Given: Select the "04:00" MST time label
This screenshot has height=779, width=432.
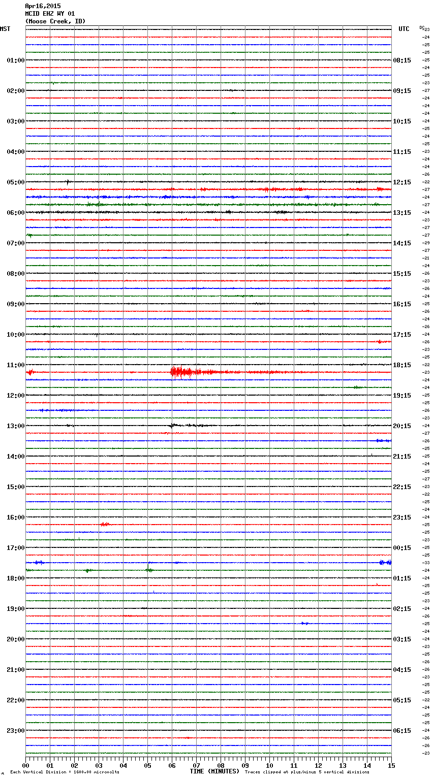Looking at the screenshot, I should pos(16,152).
